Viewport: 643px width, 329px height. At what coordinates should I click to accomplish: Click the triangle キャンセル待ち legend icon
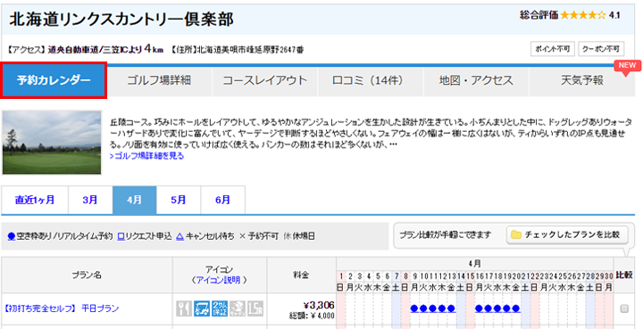point(180,236)
